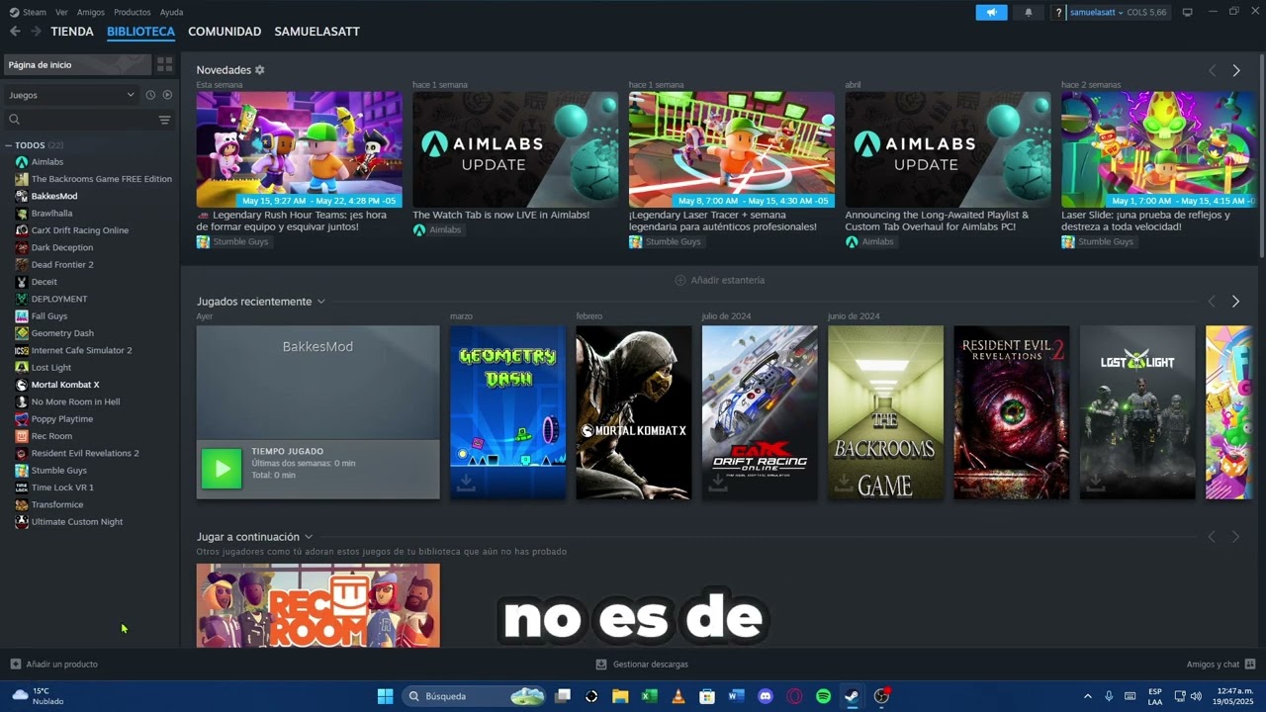The width and height of the screenshot is (1266, 712).
Task: Toggle the ready-to-play filter icon
Action: tap(167, 95)
